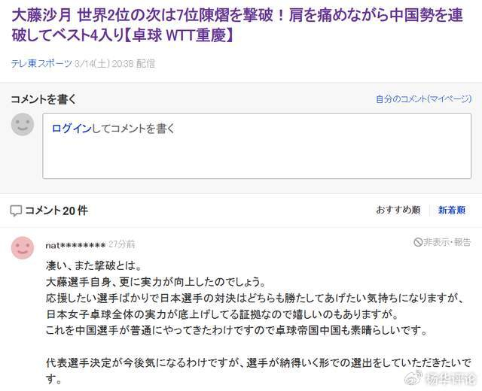
Task: Sort comments by おすすめ順
Action: [398, 211]
